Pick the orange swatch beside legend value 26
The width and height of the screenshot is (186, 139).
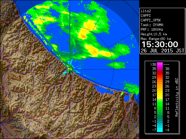160,82
